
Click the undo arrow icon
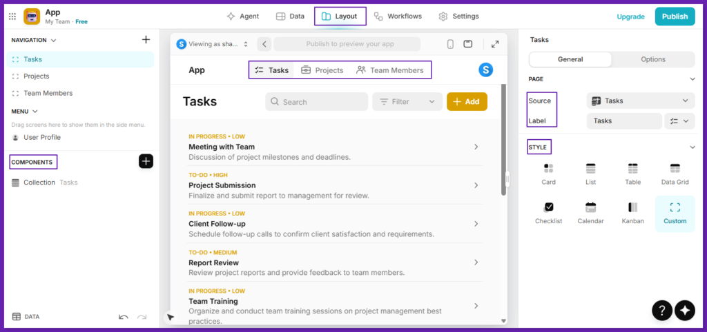(123, 317)
